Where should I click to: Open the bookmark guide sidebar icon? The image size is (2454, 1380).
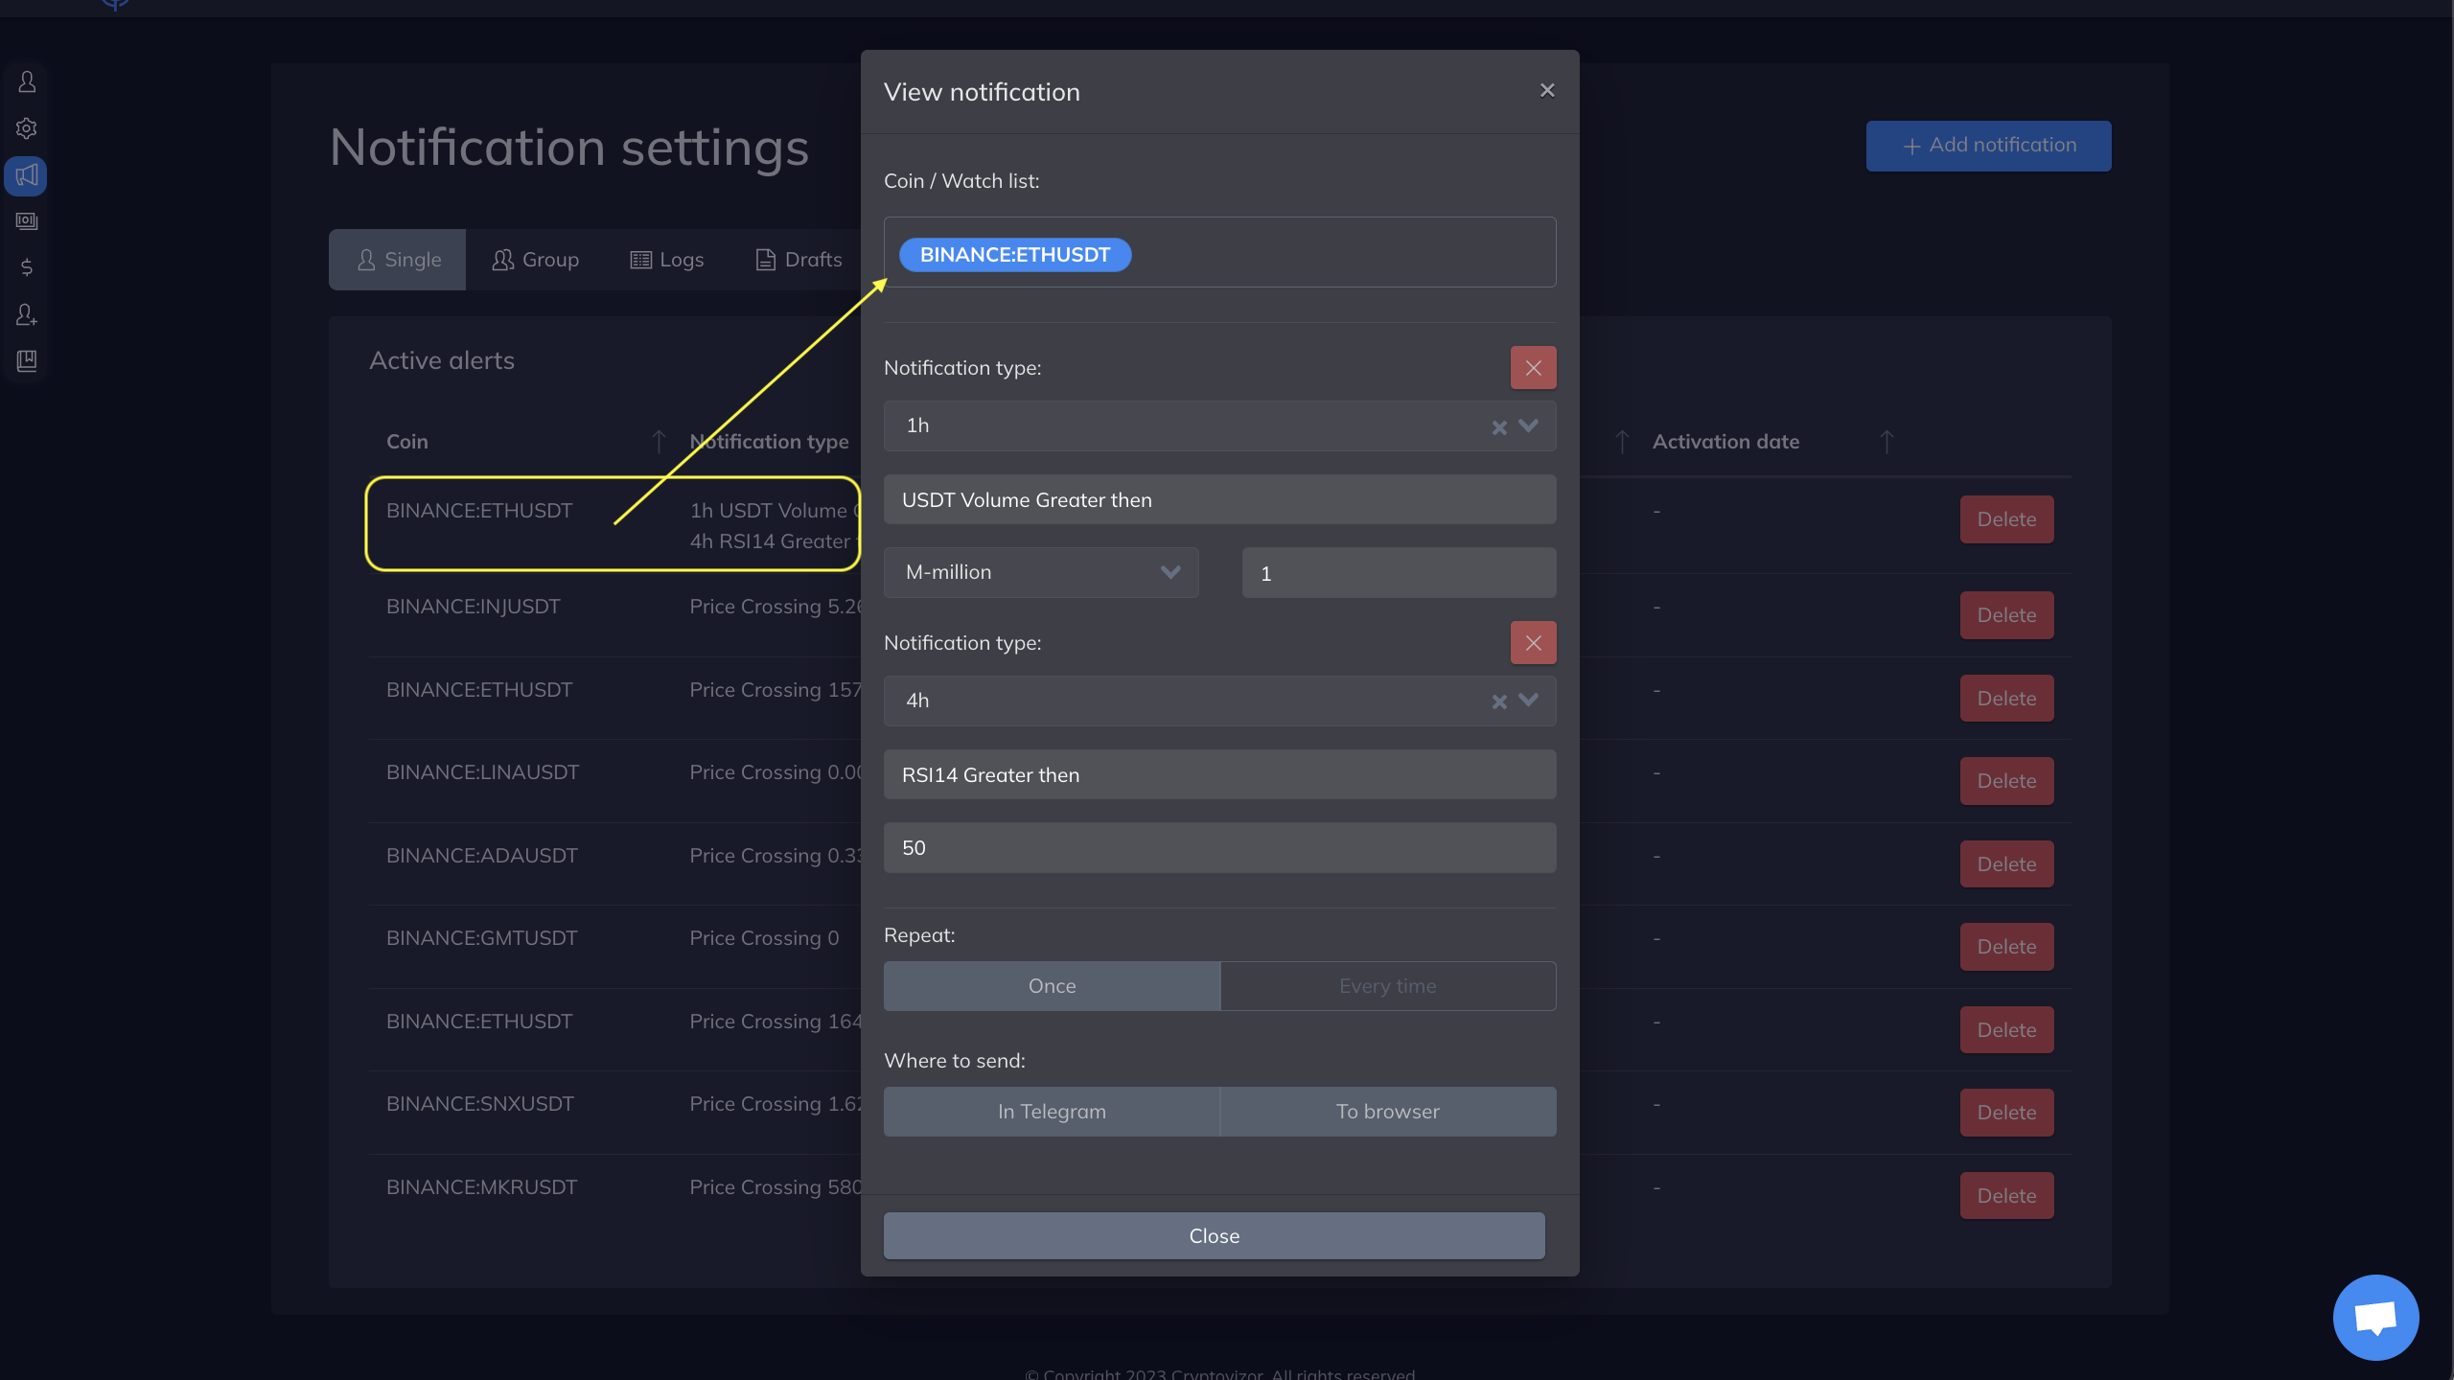[x=27, y=360]
